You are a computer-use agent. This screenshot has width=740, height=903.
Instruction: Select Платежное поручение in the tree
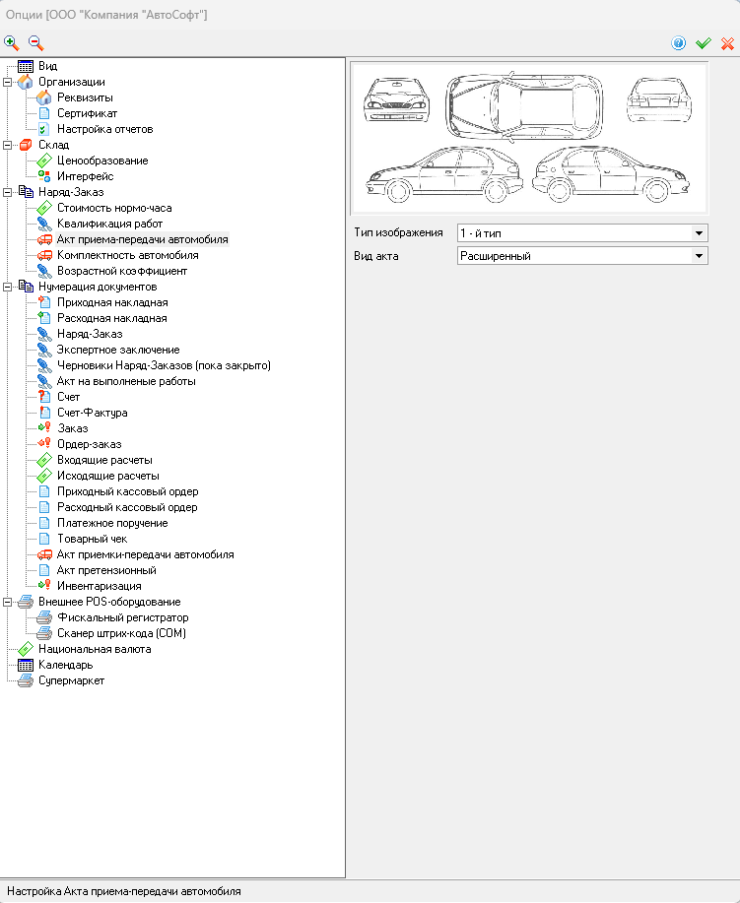click(x=112, y=523)
